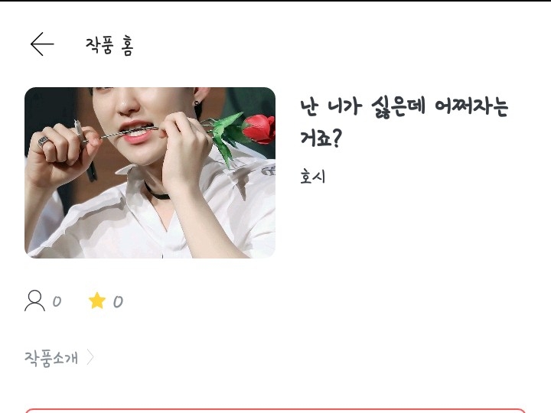Expand 작품소개 with the chevron arrow

point(90,357)
